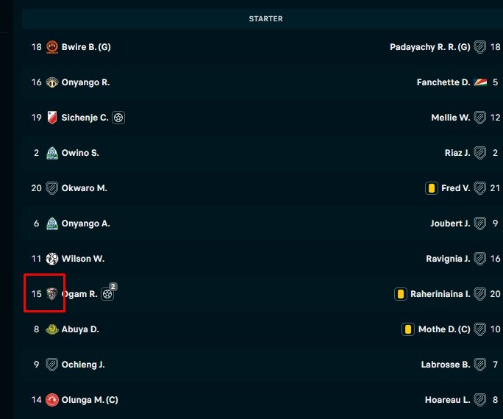503x419 pixels.
Task: Click the club badge beside Onyango R.
Action: coord(52,82)
